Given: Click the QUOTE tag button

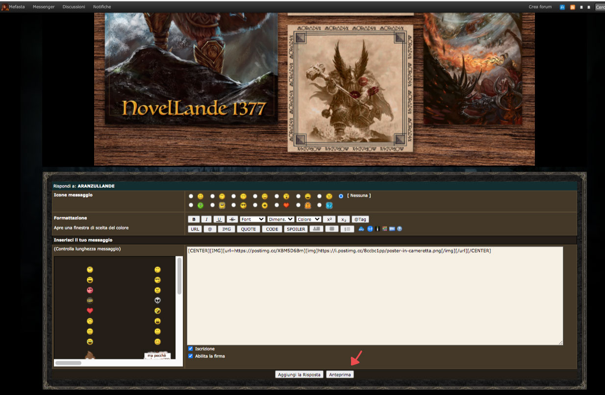Looking at the screenshot, I should 248,229.
